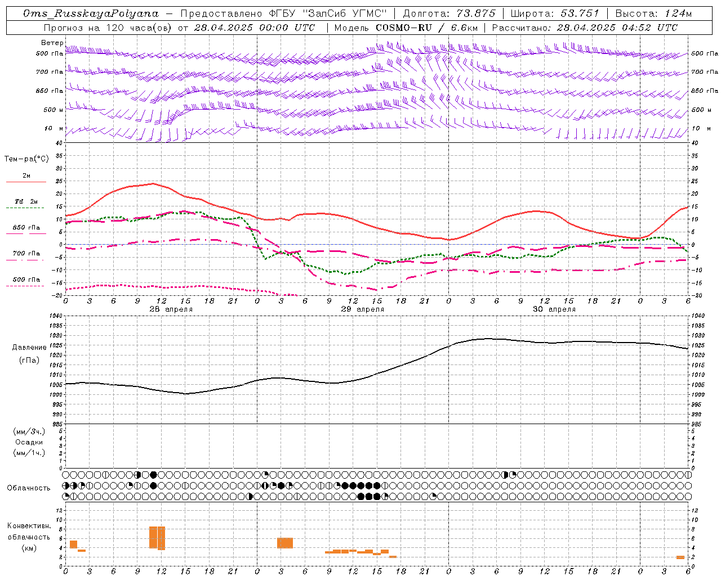This screenshot has height=576, width=721.
Task: Click the "Давление" pressure panel label
Action: click(29, 348)
